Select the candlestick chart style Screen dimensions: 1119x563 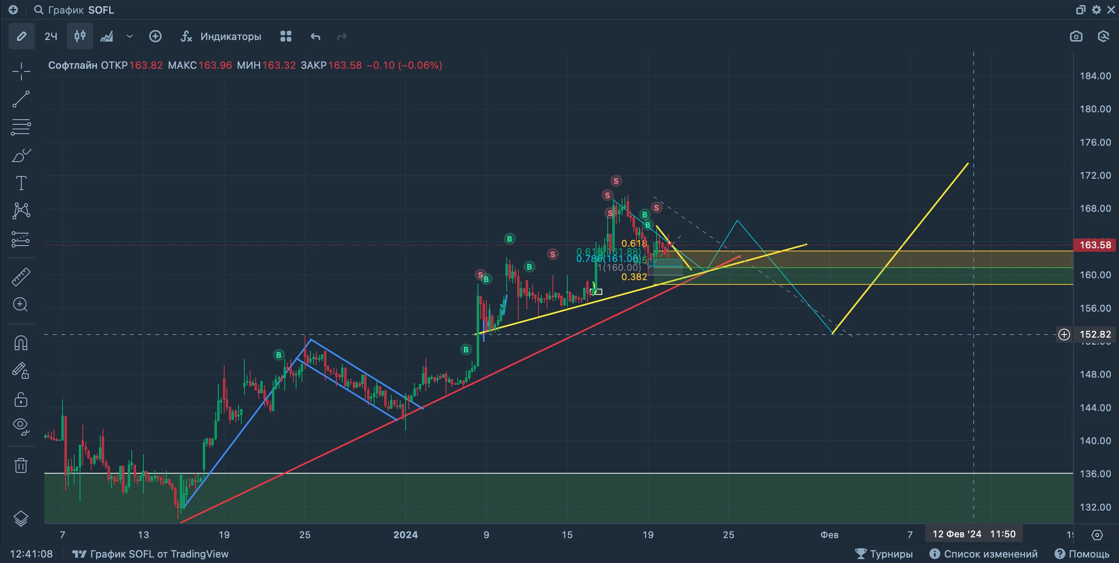coord(80,36)
